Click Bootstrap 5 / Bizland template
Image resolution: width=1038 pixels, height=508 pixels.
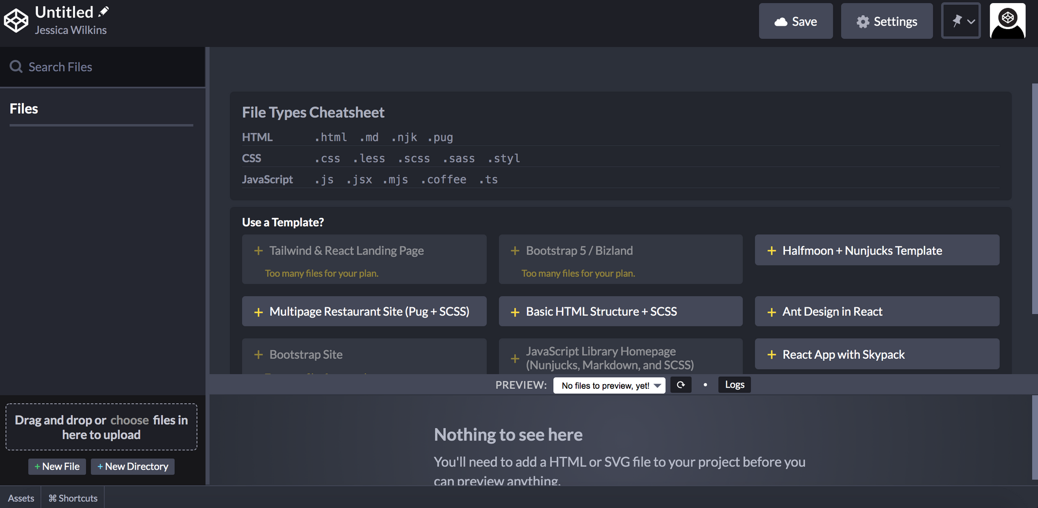(620, 259)
